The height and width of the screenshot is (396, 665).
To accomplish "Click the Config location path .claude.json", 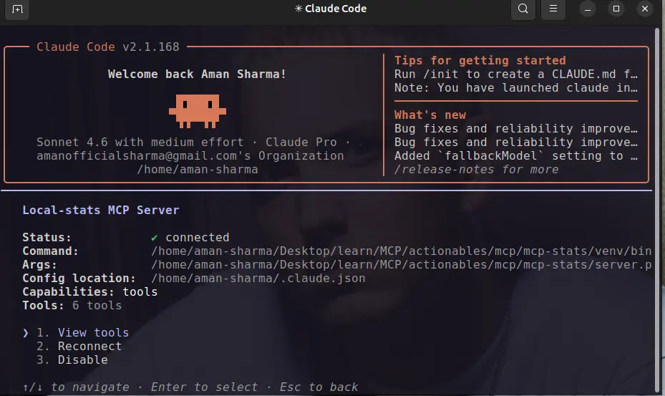I will [258, 279].
